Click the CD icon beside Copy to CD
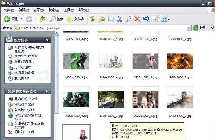Image resolution: width=215 pixels, height=140 pixels. pyautogui.click(x=10, y=78)
